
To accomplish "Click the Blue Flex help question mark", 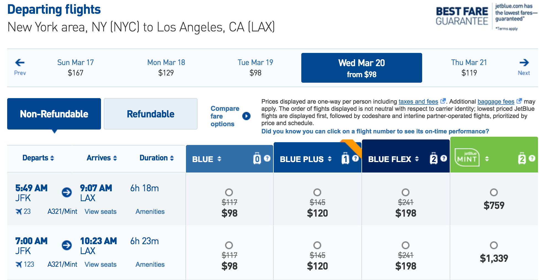I will pos(443,158).
